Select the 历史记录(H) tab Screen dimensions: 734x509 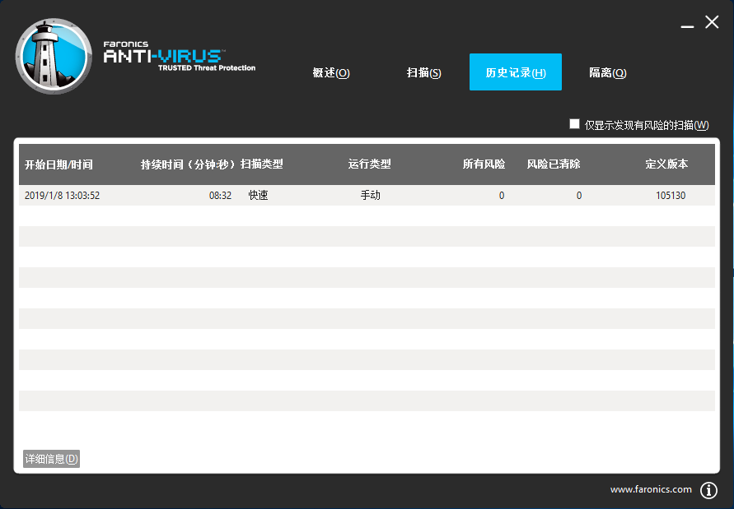pyautogui.click(x=516, y=72)
